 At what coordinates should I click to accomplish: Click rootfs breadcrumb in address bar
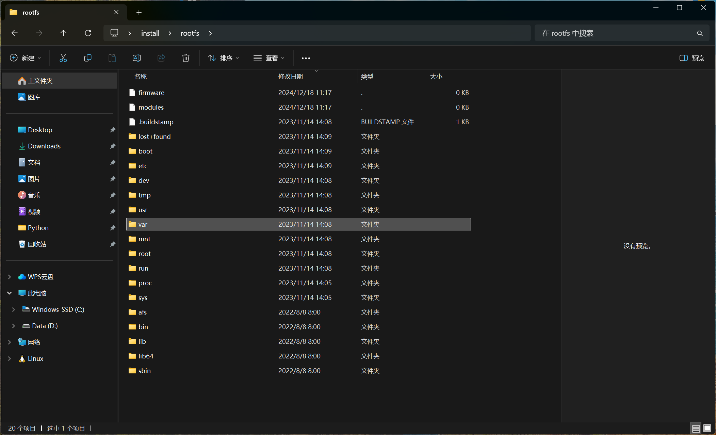click(x=190, y=33)
